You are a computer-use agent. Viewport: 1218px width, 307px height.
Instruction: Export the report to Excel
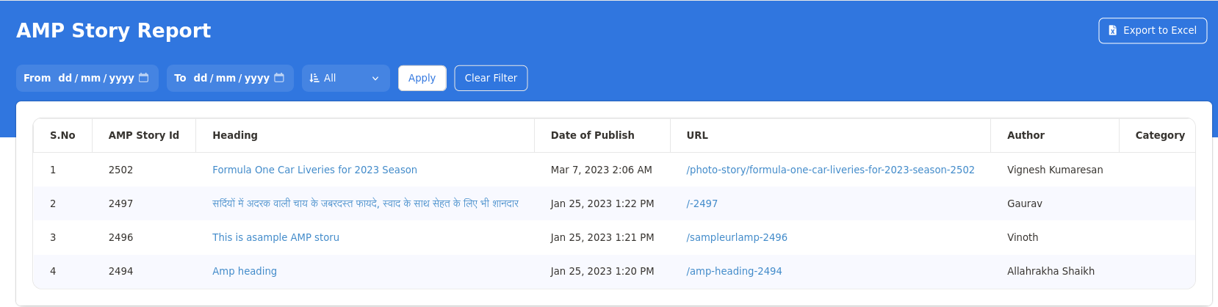click(x=1152, y=31)
